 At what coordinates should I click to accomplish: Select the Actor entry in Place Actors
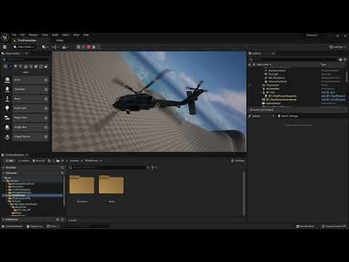point(25,80)
